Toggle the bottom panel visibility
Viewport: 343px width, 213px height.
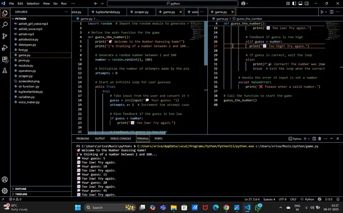[x=300, y=4]
